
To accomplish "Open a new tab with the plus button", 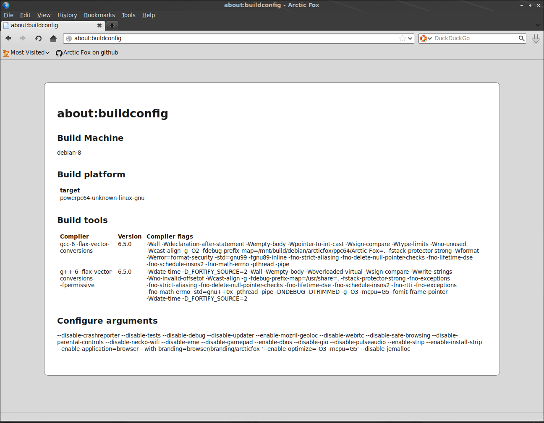I will click(x=112, y=26).
